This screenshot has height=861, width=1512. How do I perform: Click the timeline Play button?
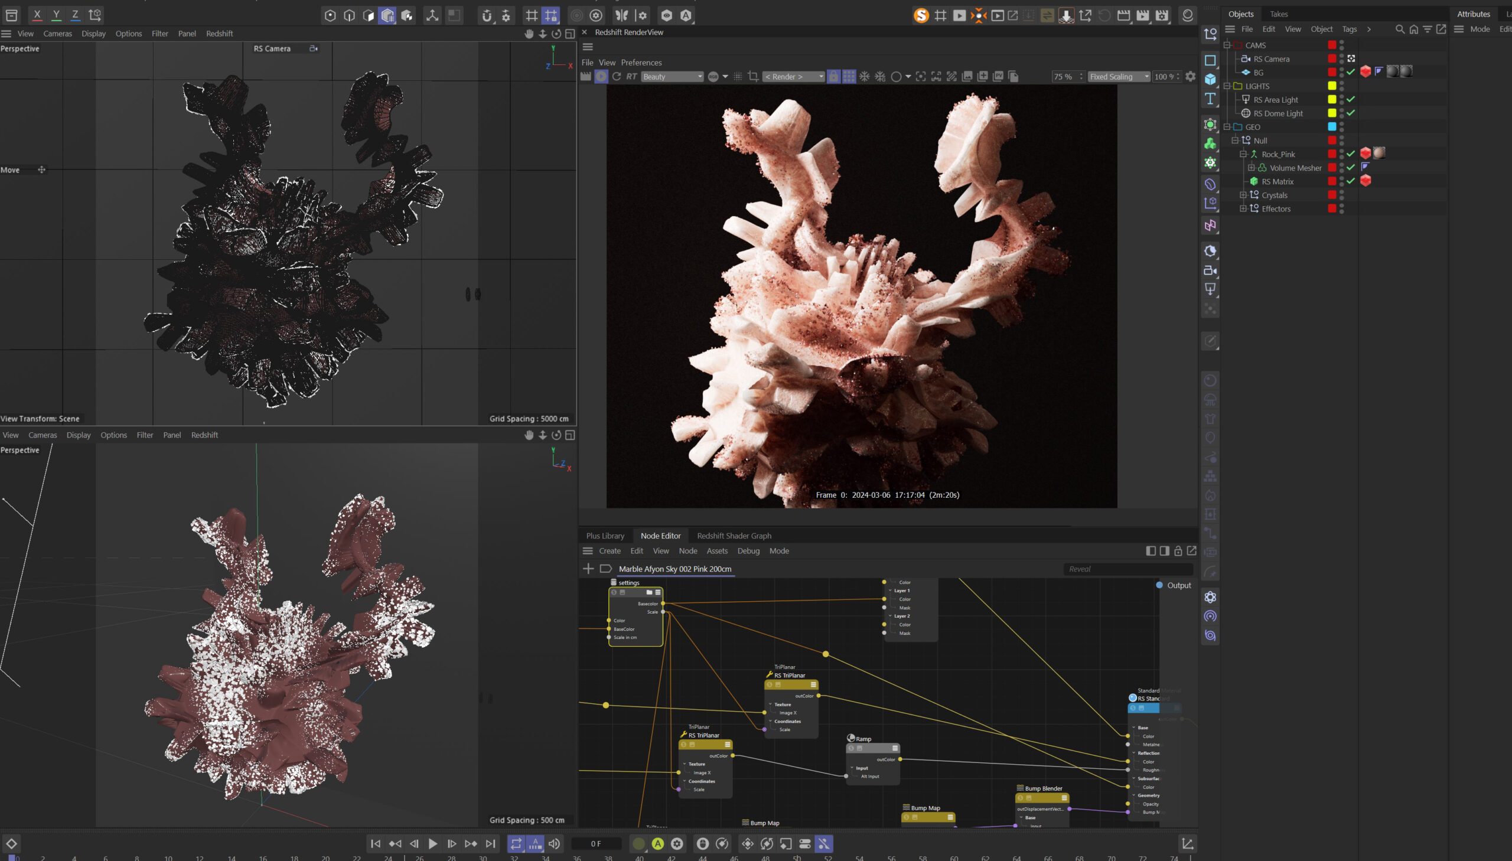tap(433, 844)
